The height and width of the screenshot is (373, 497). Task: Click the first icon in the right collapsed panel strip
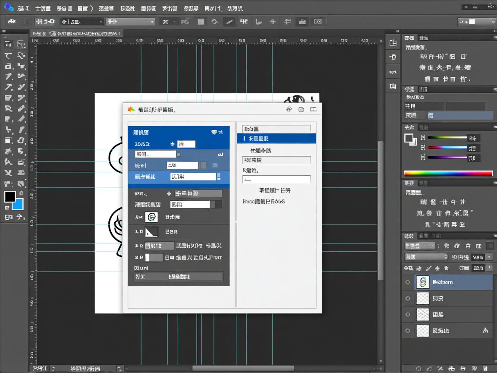tap(393, 43)
